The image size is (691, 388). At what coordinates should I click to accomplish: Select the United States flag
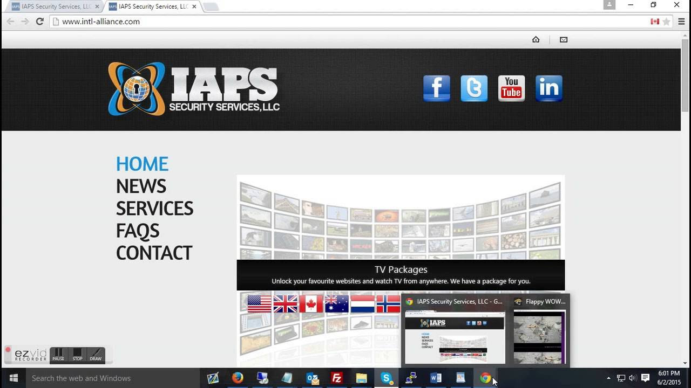click(x=260, y=304)
